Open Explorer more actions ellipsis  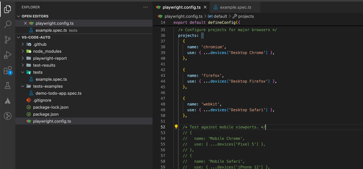(x=145, y=7)
